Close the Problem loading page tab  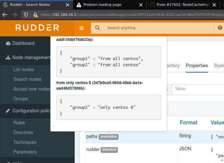tap(141, 5)
